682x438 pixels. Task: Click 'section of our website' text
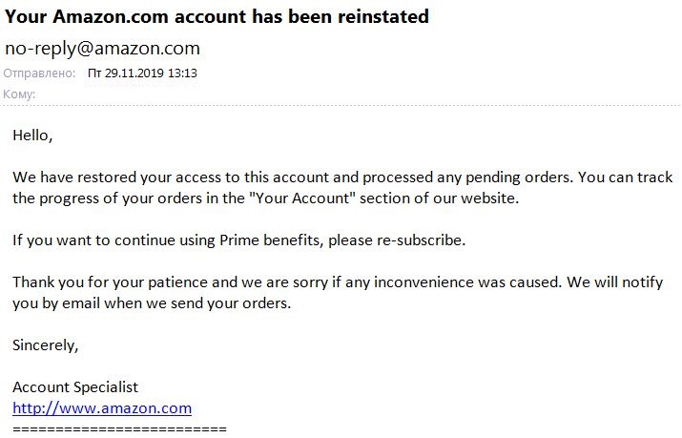(x=437, y=198)
